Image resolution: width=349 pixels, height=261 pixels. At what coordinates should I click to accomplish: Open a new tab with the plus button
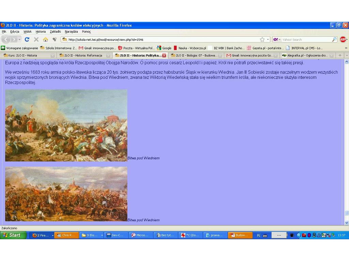[x=340, y=55]
